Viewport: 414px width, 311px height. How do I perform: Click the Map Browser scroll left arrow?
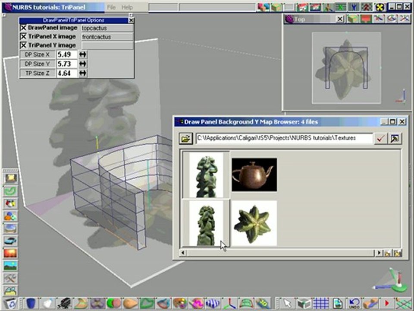[183, 253]
